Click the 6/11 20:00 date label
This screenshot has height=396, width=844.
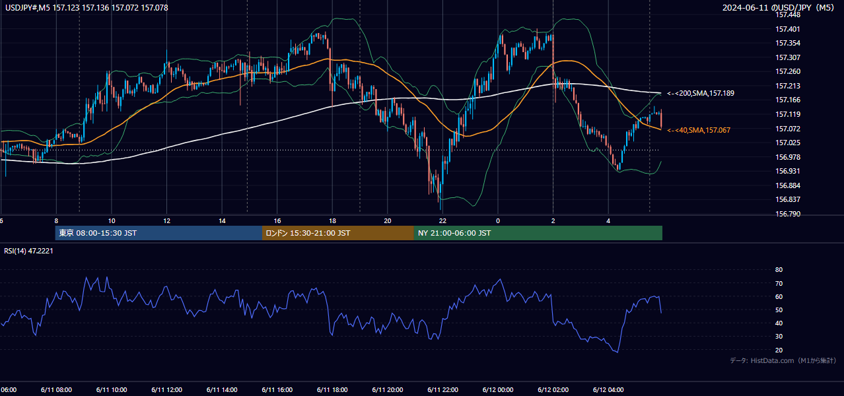[388, 390]
